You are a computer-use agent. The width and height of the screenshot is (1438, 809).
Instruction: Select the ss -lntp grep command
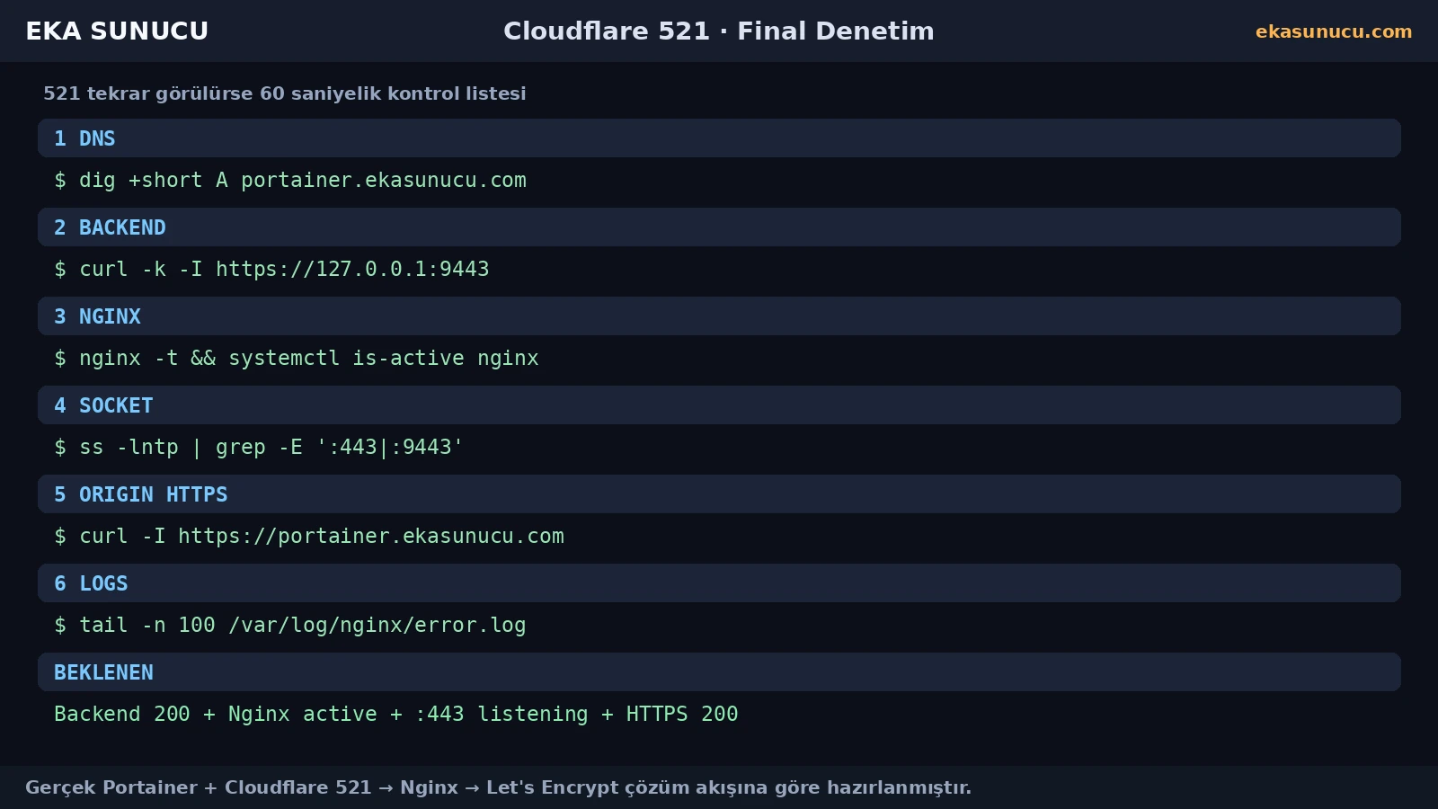coord(259,447)
